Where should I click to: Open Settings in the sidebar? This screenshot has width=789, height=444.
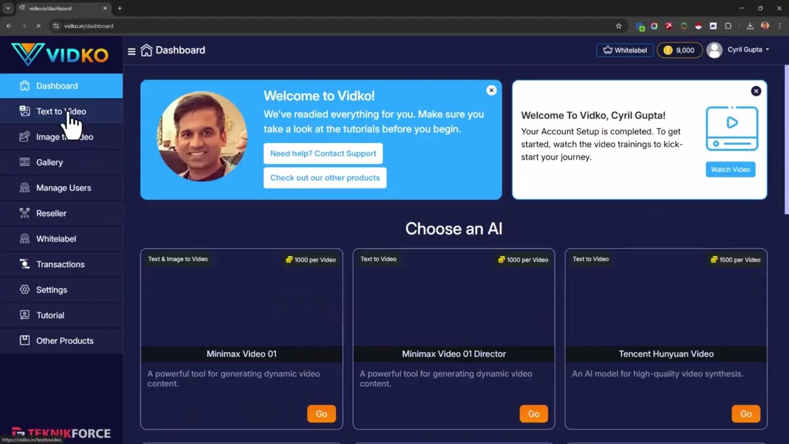coord(62,290)
